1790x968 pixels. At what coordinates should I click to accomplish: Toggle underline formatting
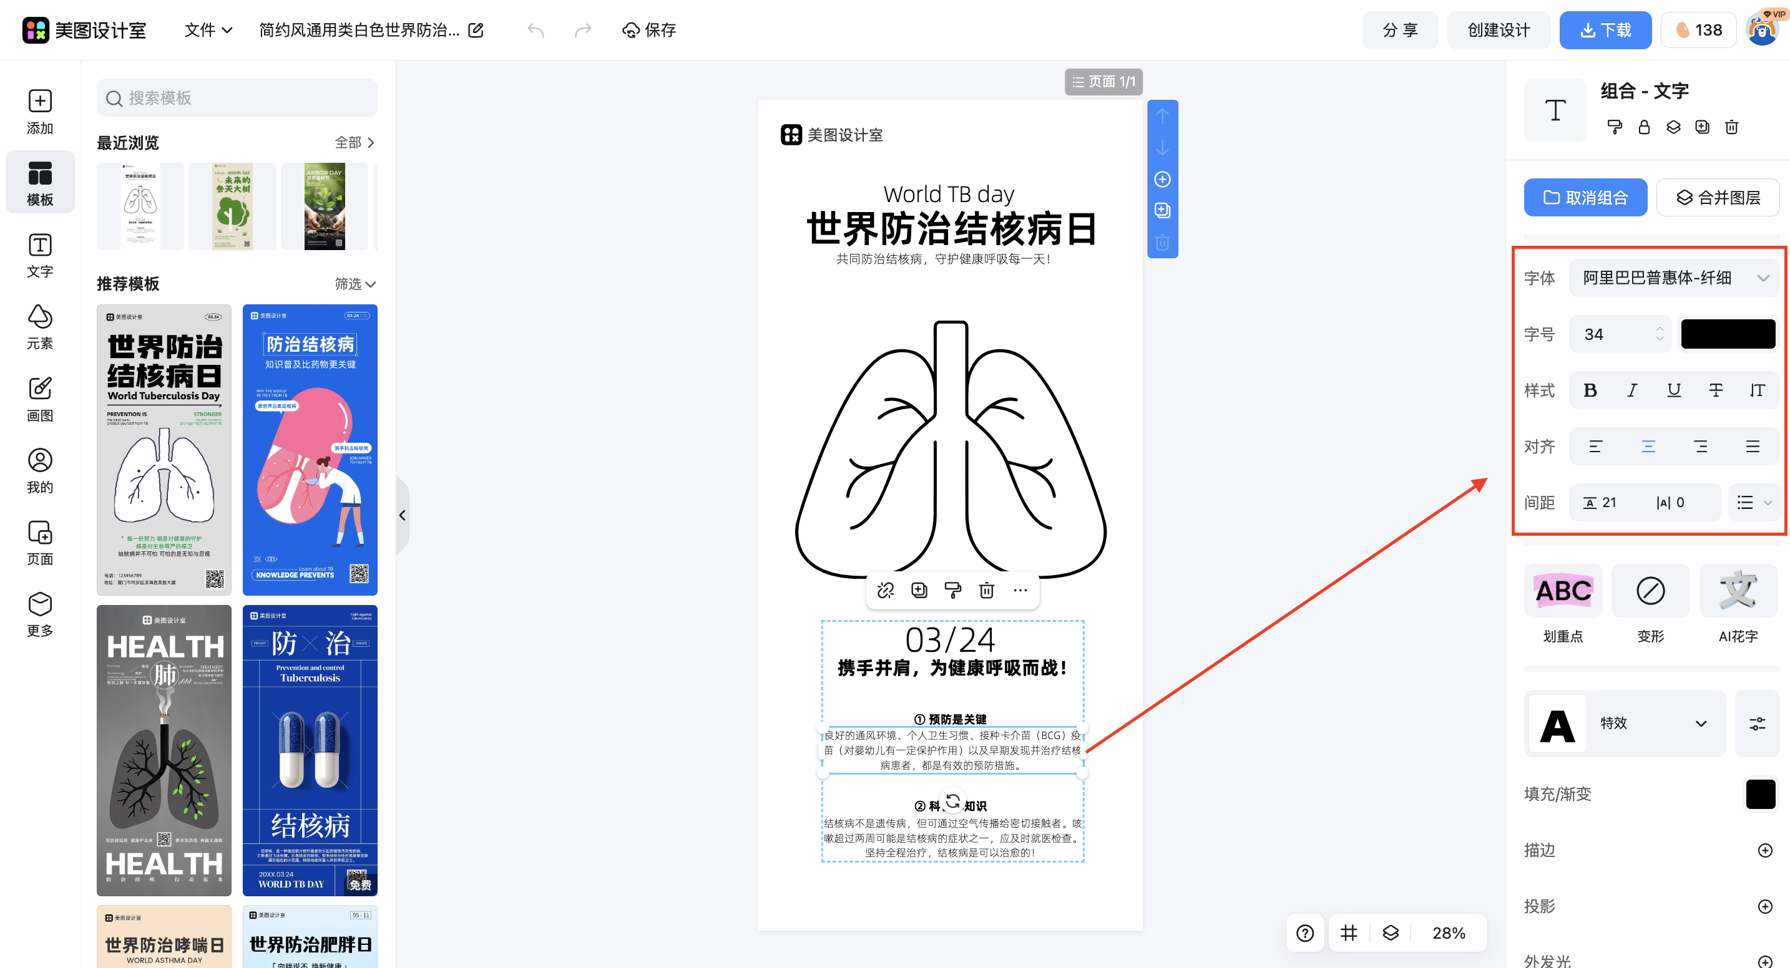[x=1673, y=390]
